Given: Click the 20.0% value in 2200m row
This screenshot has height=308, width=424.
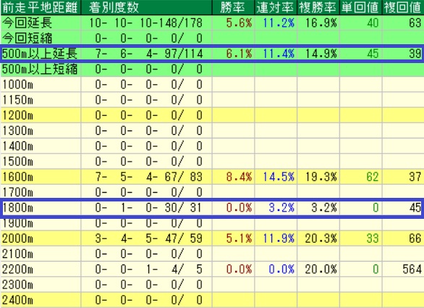Looking at the screenshot, I should click(x=321, y=270).
